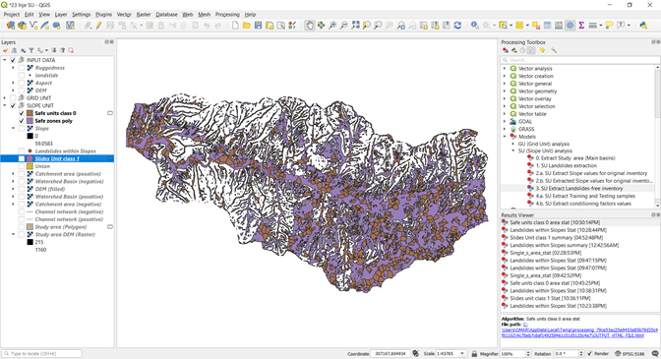Viewport: 661px width, 359px height.
Task: Collapse the INPUT DATA group
Action: click(5, 60)
